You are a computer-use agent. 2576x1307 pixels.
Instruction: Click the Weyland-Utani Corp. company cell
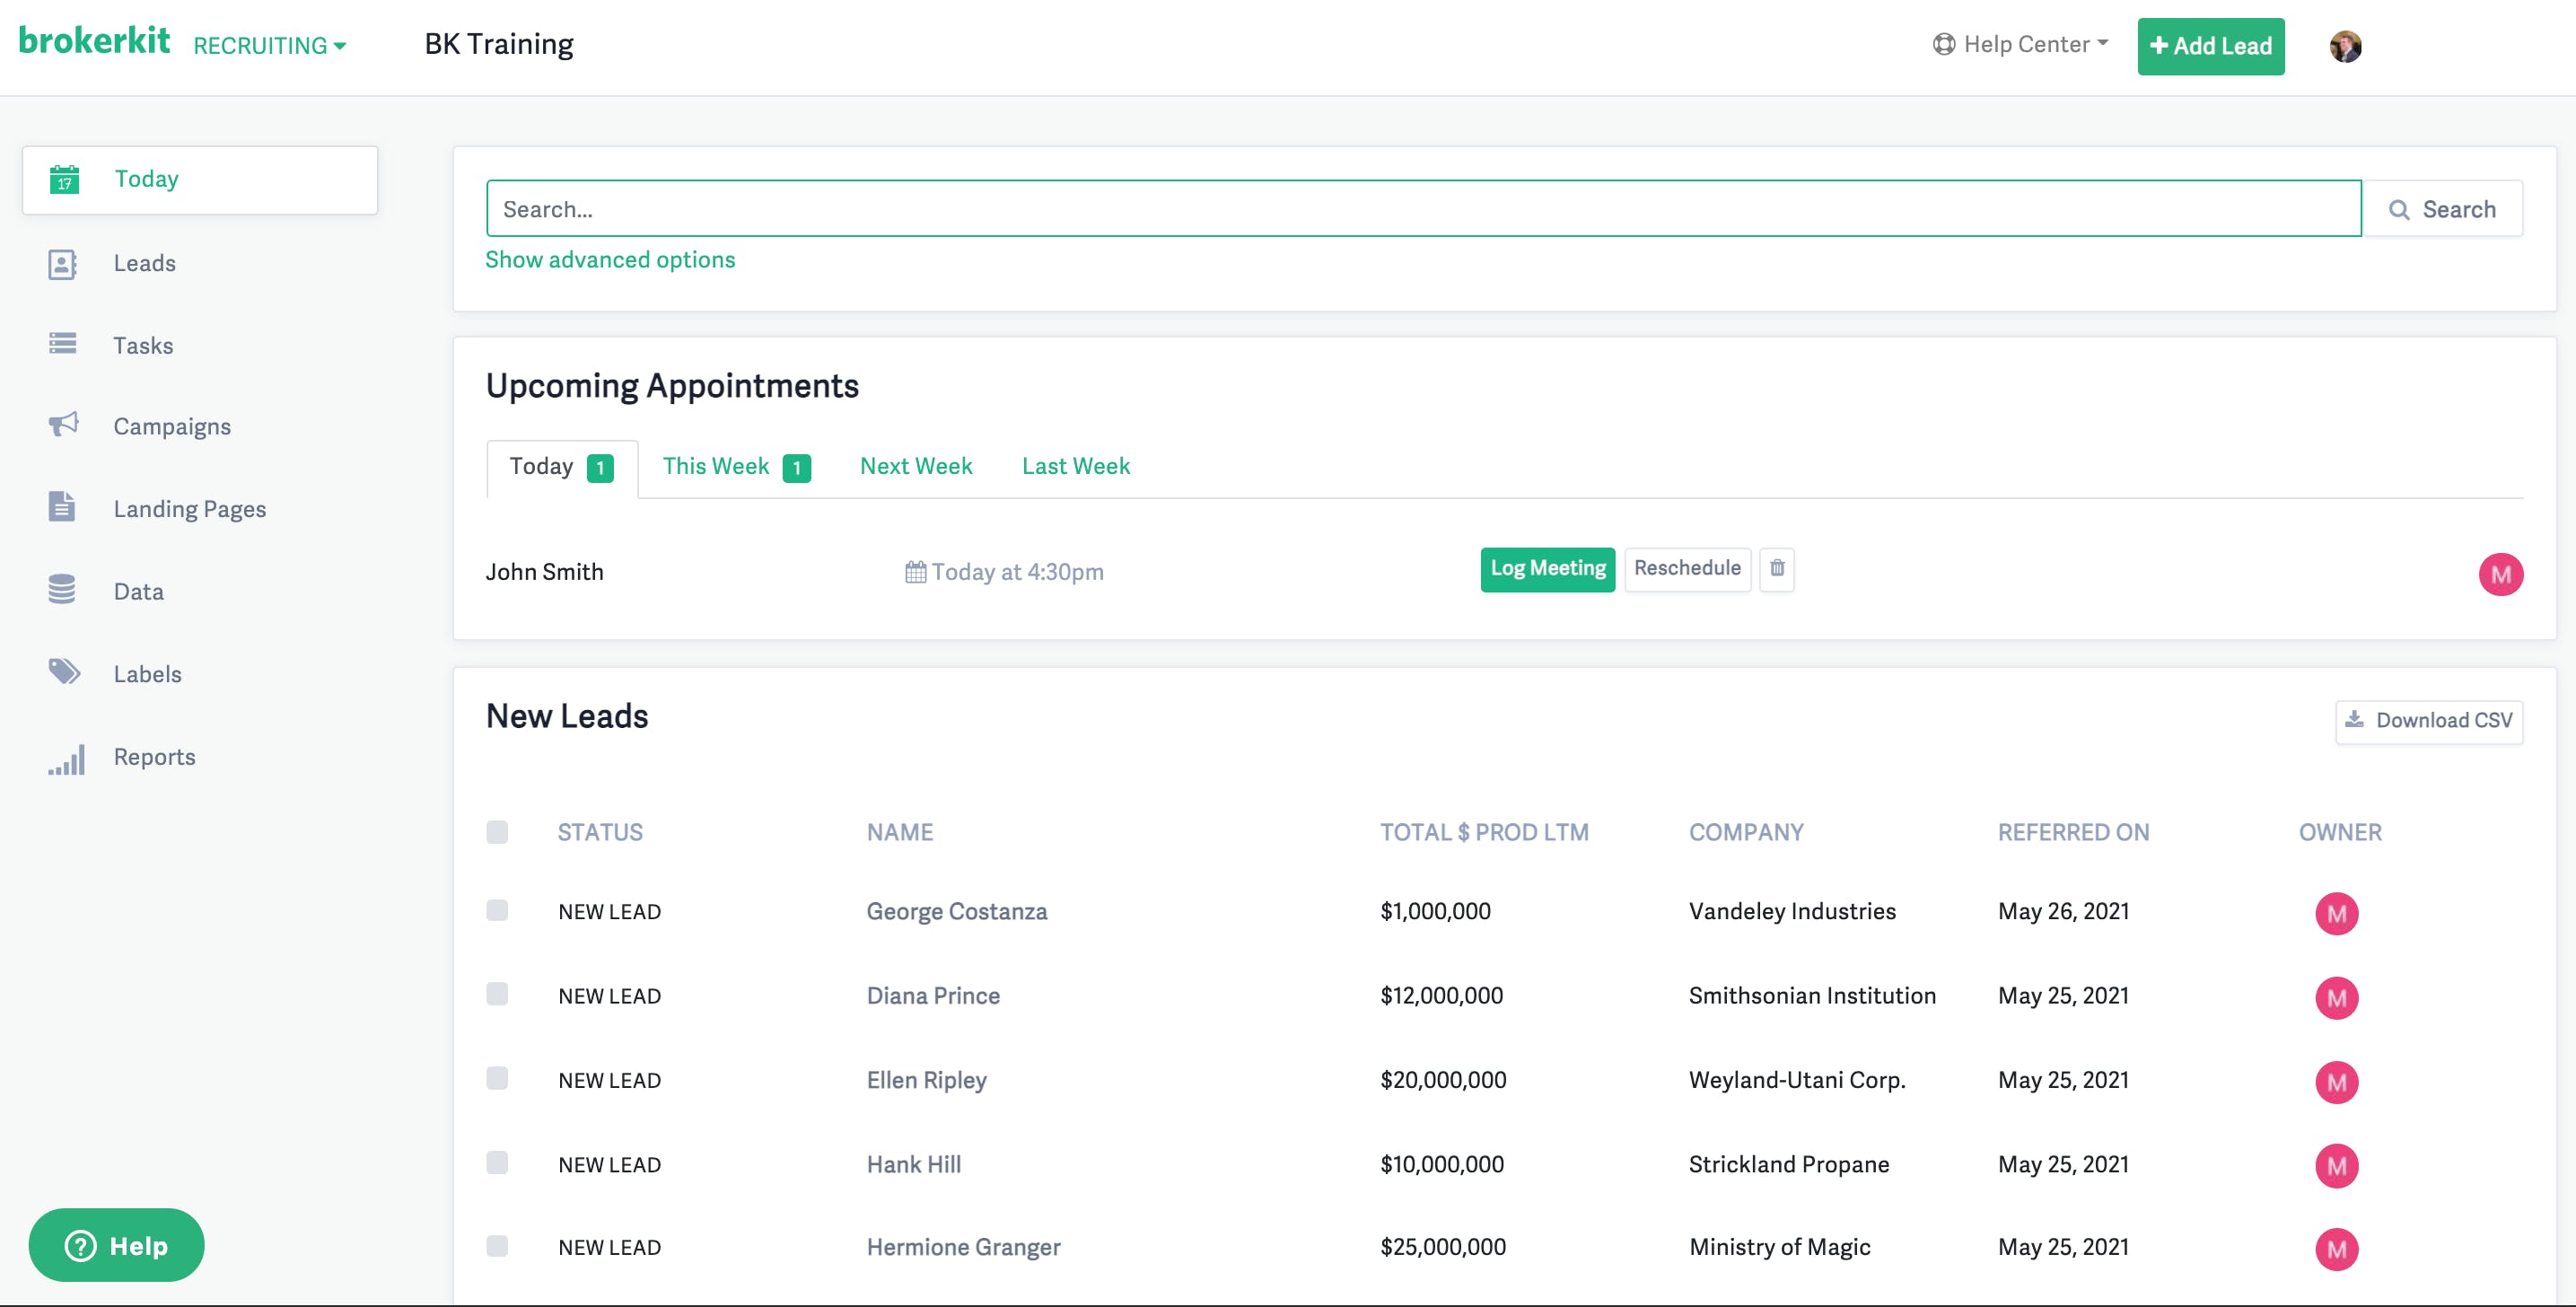pyautogui.click(x=1797, y=1081)
